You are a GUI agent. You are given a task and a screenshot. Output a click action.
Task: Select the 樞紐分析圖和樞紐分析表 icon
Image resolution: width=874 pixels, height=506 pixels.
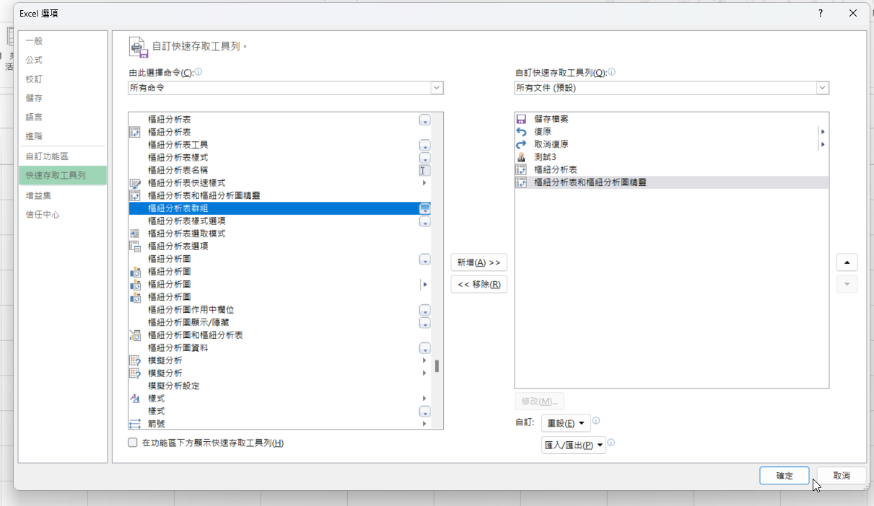click(x=134, y=335)
